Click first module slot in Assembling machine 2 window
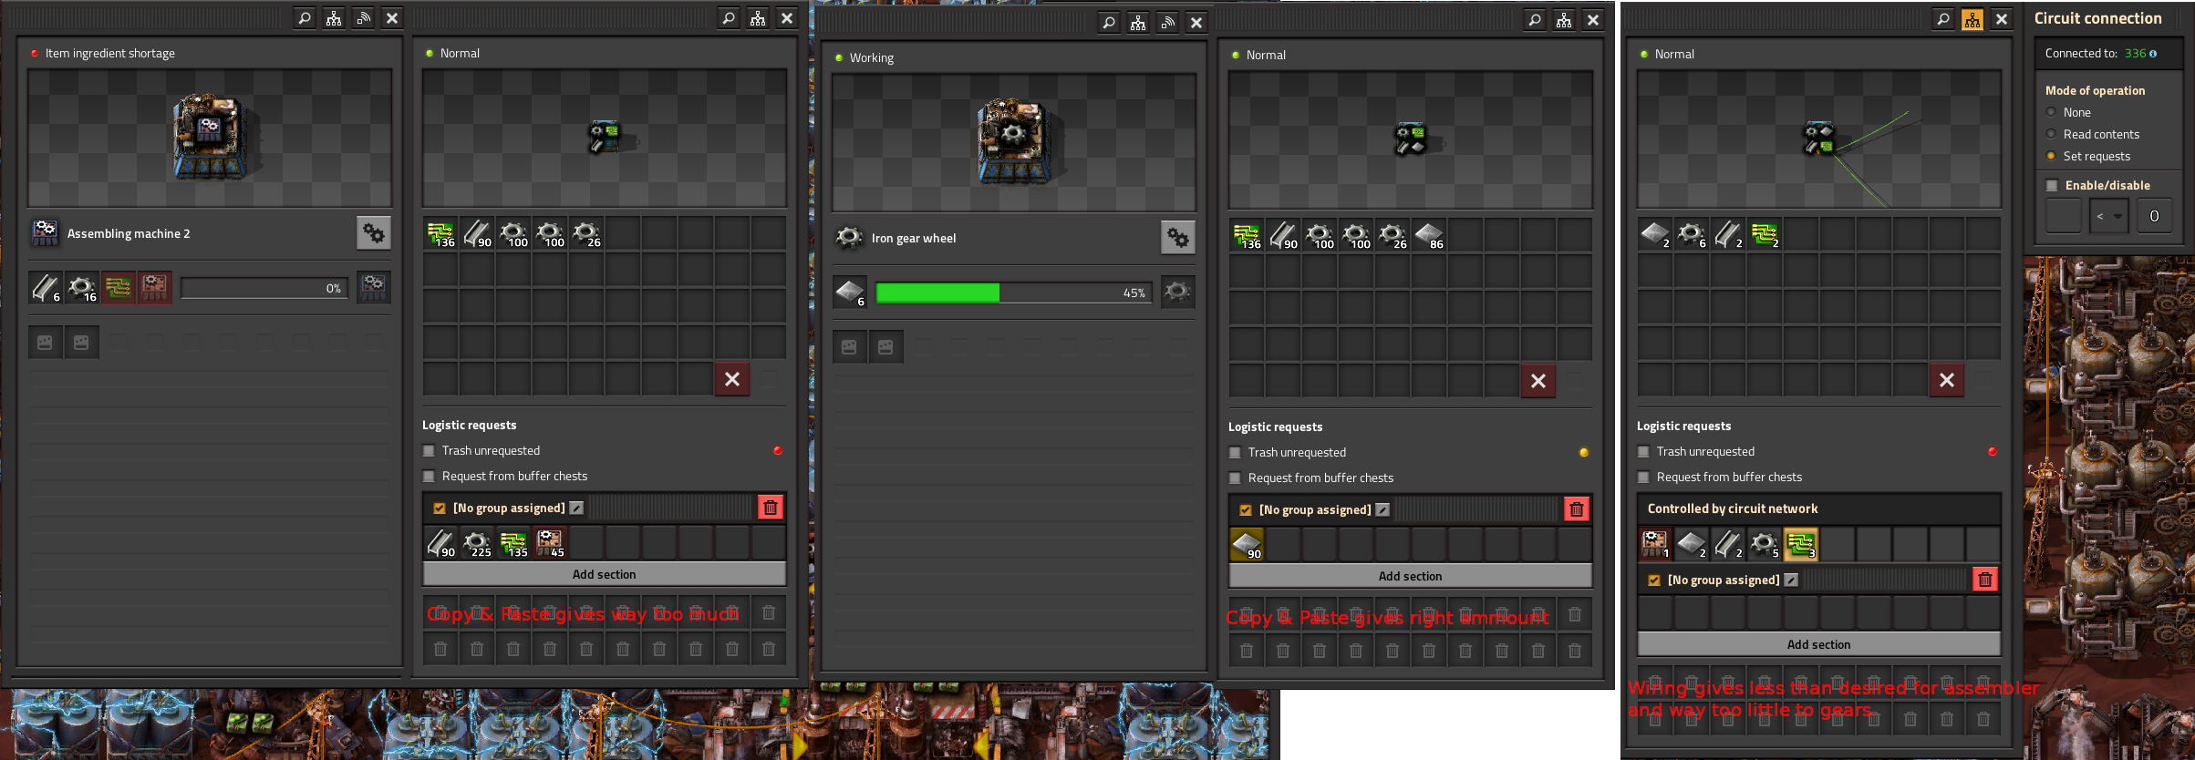Image resolution: width=2195 pixels, height=760 pixels. point(46,343)
